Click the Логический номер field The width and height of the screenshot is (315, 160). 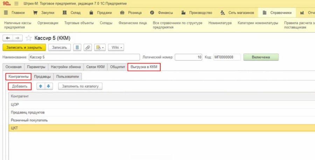(x=188, y=57)
